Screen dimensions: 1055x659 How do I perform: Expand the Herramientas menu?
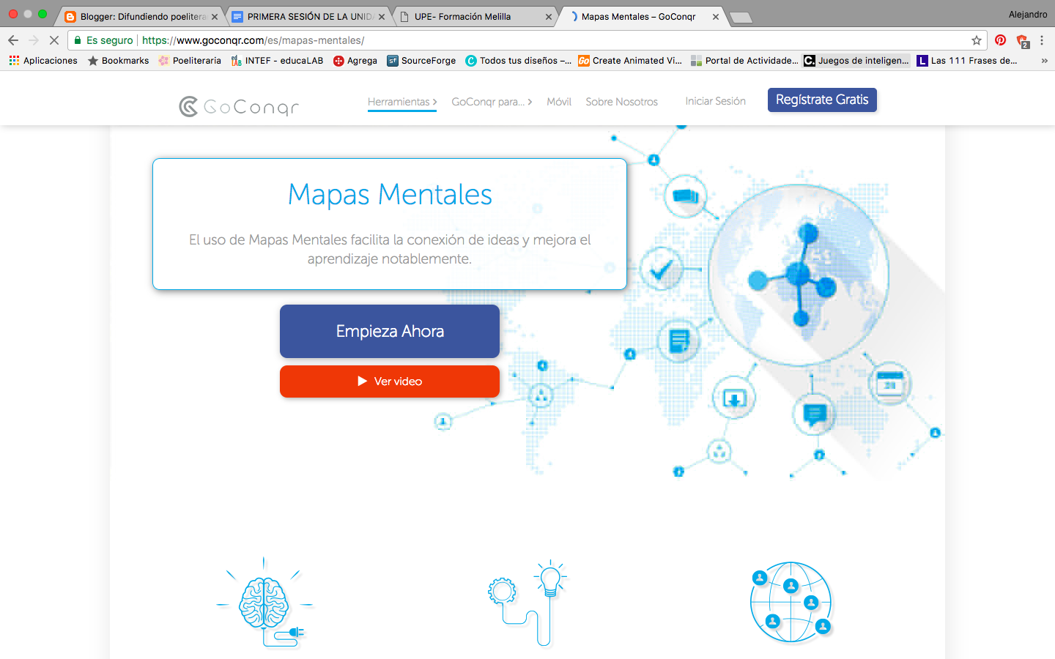point(402,102)
